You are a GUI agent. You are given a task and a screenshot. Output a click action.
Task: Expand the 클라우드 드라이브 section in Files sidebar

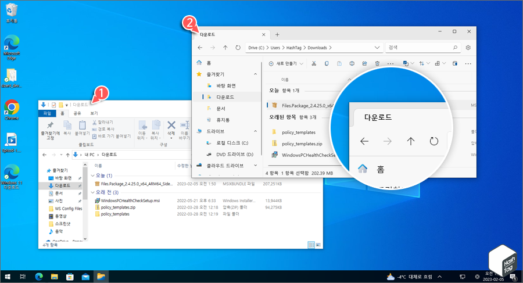coord(256,165)
